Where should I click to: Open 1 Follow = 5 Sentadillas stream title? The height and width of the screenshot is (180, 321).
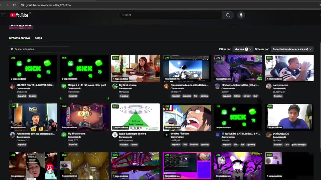tap(240, 85)
